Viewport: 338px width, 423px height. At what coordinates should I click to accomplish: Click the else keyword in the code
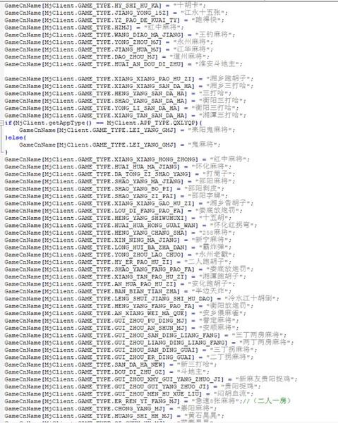tap(16, 137)
